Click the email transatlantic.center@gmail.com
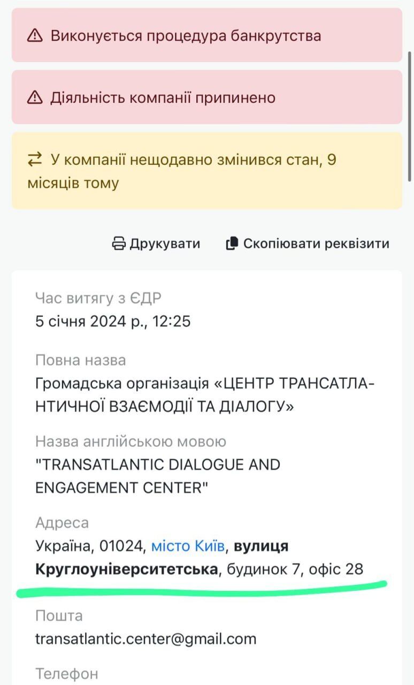 pos(146,638)
